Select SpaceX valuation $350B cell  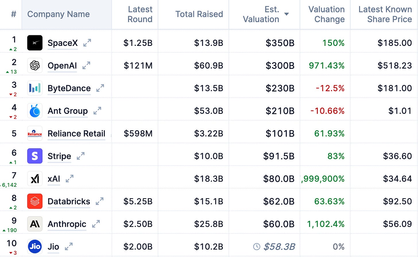280,43
